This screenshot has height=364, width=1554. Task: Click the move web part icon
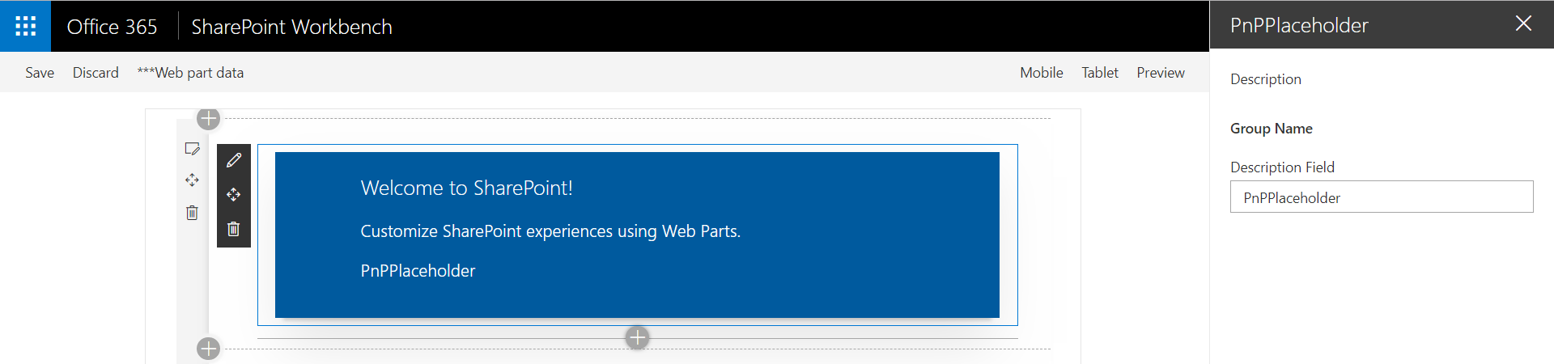point(234,195)
